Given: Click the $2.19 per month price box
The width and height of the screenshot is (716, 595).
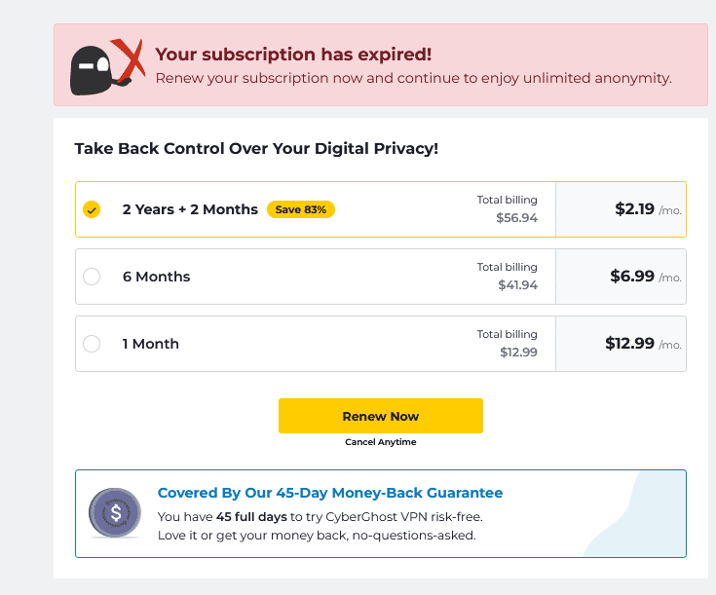Looking at the screenshot, I should pyautogui.click(x=621, y=209).
